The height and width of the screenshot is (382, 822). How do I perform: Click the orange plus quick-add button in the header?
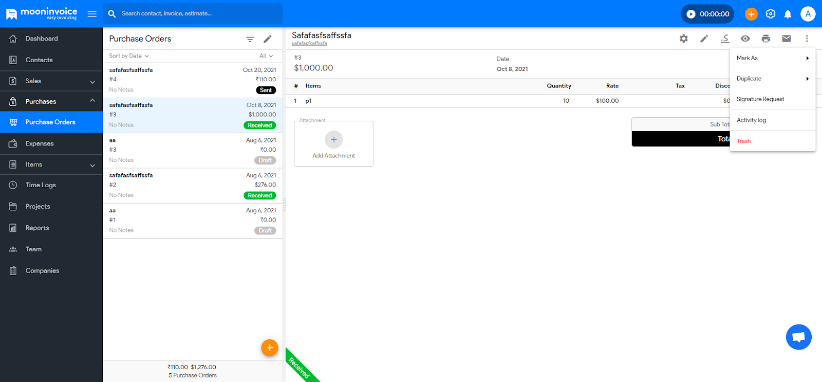click(751, 14)
